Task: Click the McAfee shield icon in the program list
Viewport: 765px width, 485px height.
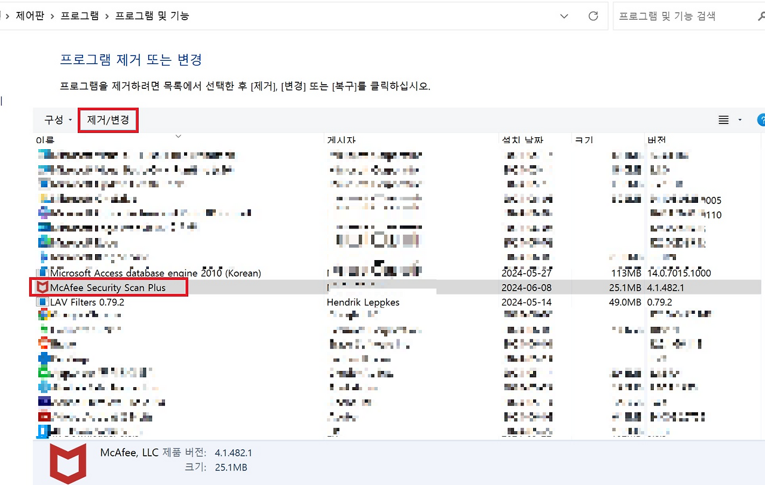Action: [42, 288]
